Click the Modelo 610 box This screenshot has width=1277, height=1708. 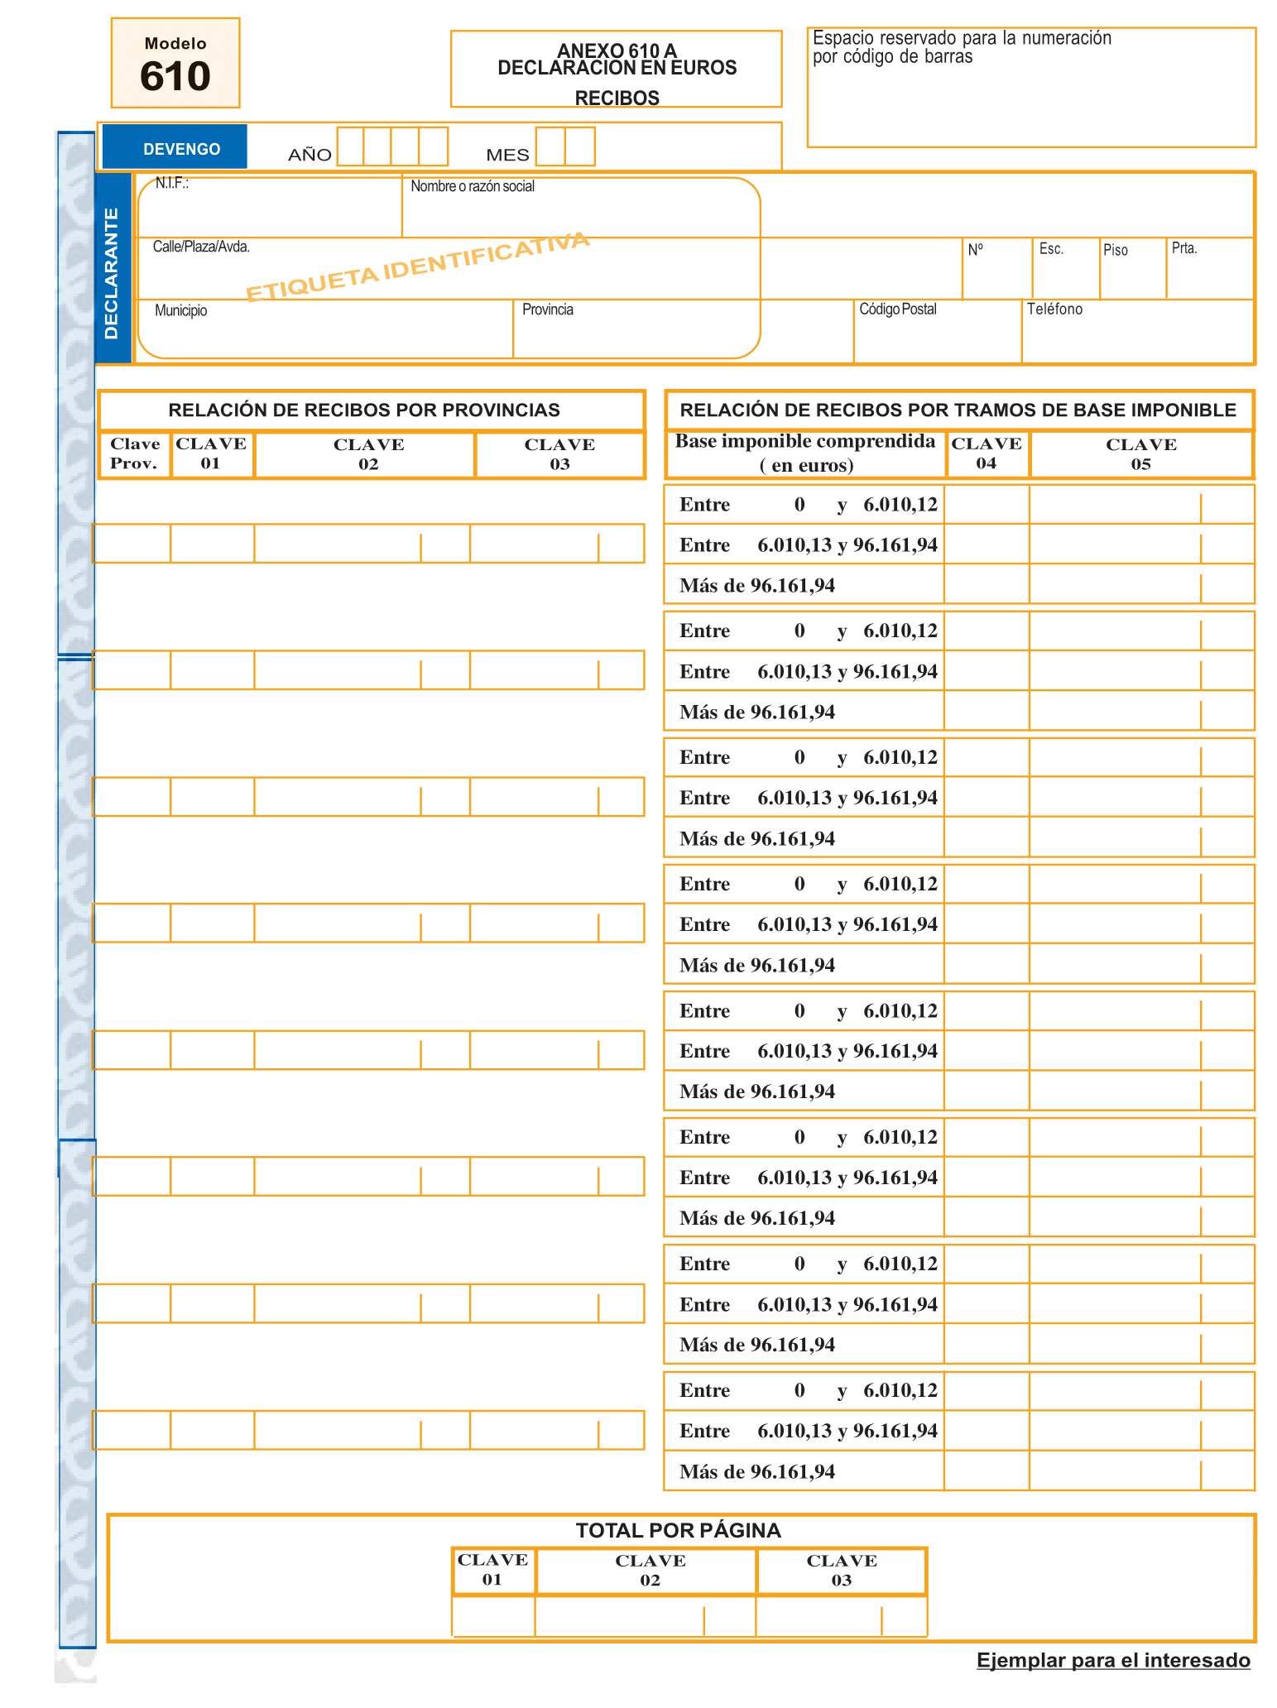[175, 63]
